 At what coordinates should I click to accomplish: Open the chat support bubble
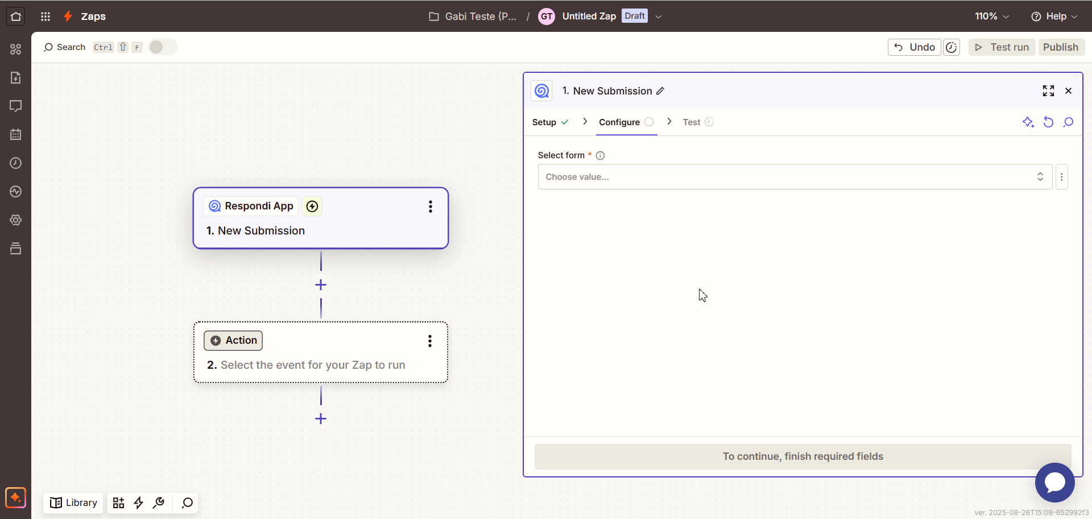pos(1055,483)
